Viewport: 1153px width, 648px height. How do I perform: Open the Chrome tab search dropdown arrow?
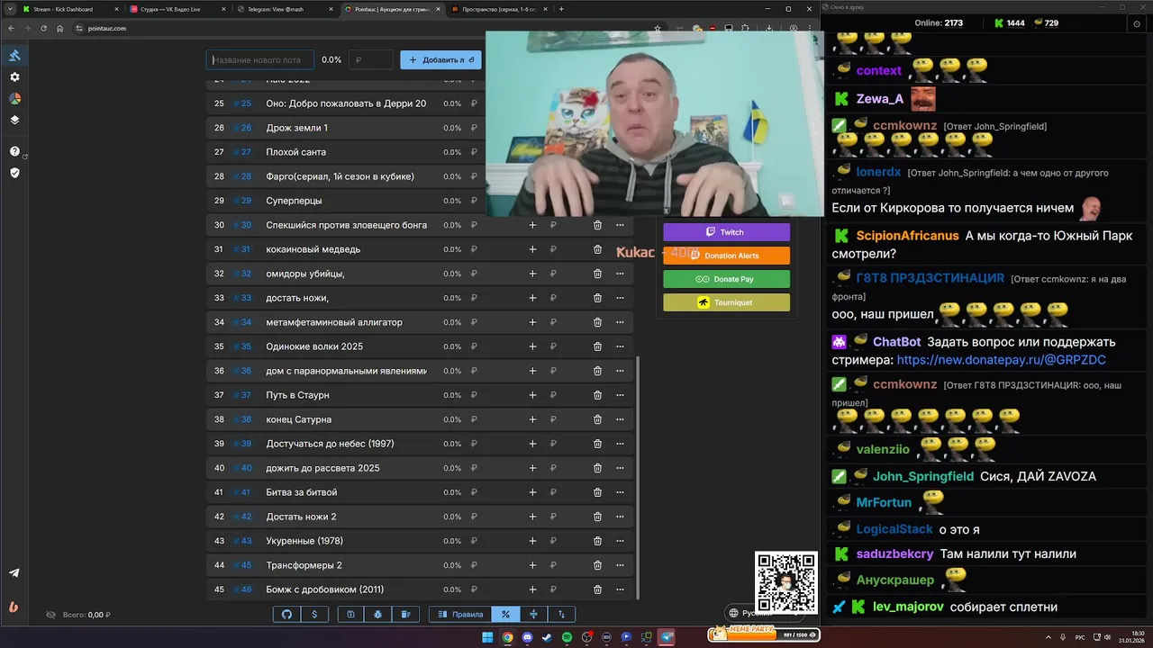coord(11,9)
